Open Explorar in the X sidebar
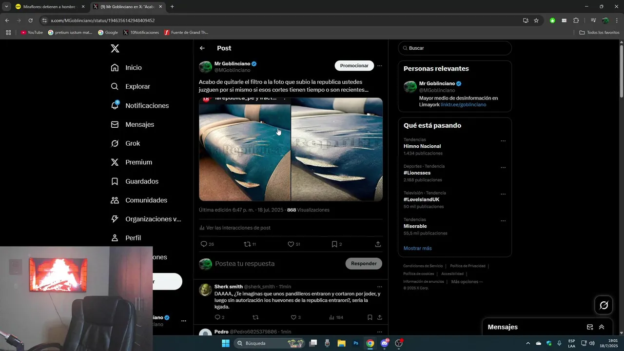 [130, 86]
